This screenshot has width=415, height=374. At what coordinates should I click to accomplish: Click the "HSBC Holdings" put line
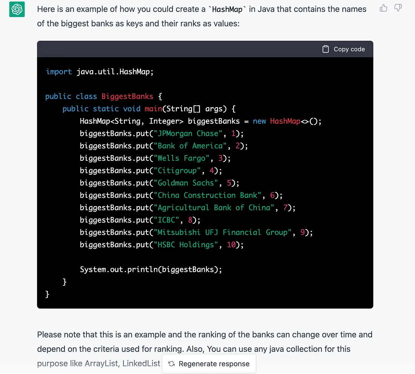coord(162,245)
